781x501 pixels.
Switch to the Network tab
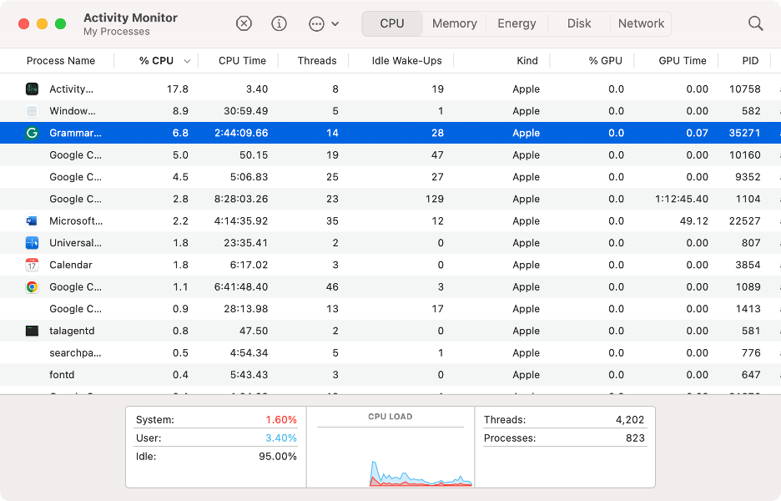click(x=641, y=23)
